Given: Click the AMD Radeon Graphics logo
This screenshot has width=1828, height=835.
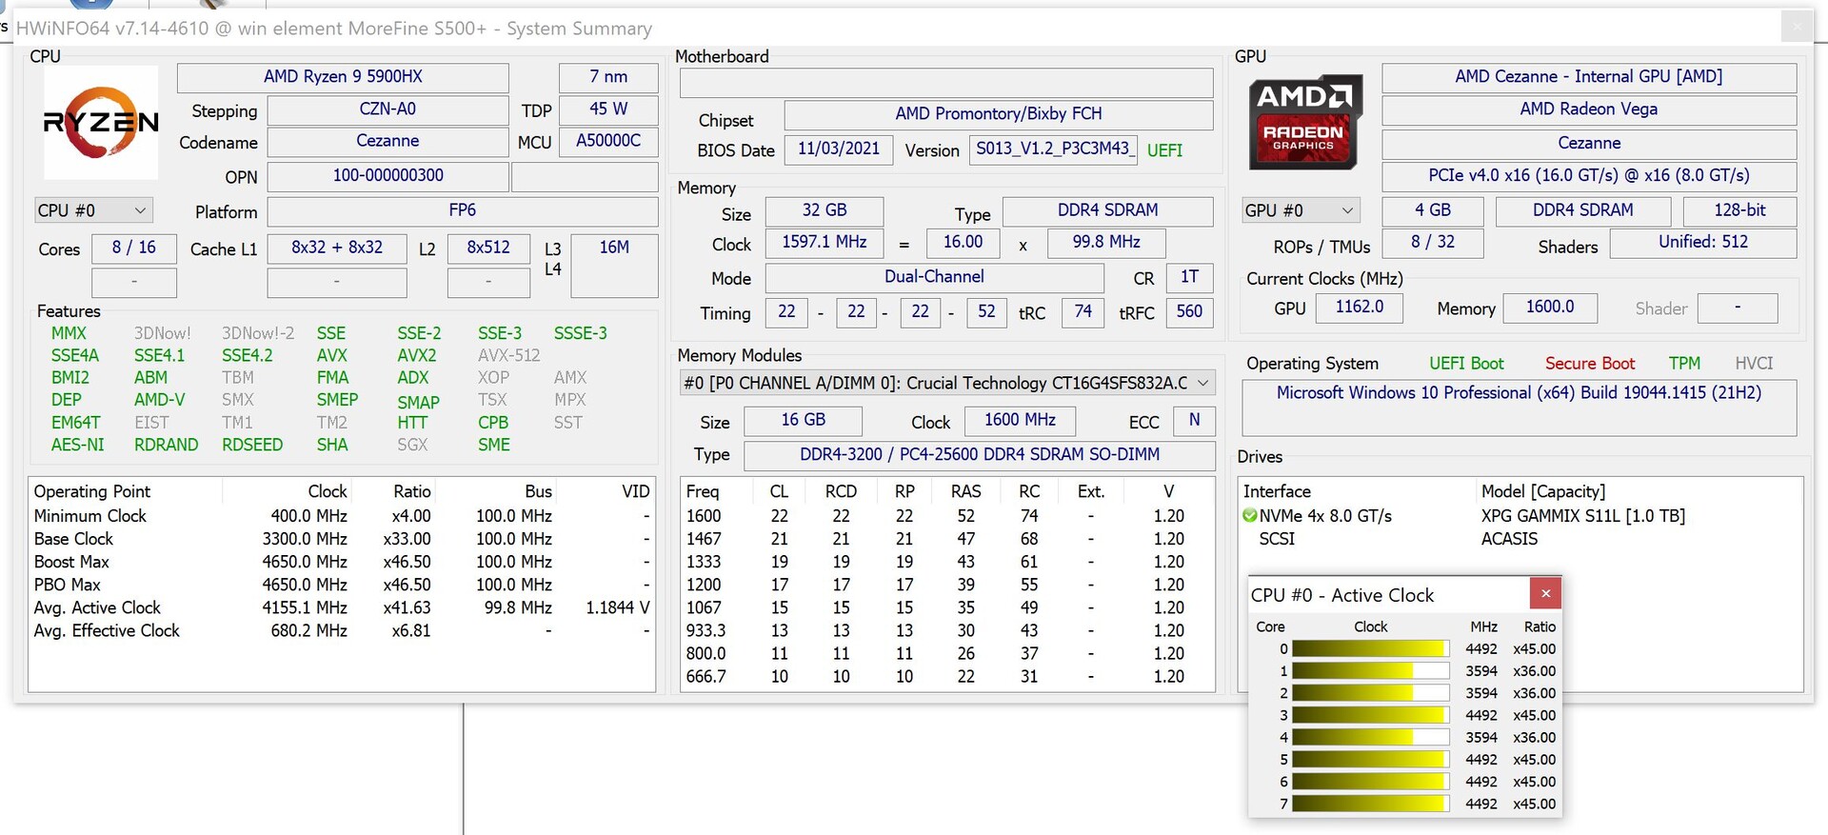Looking at the screenshot, I should (x=1303, y=122).
